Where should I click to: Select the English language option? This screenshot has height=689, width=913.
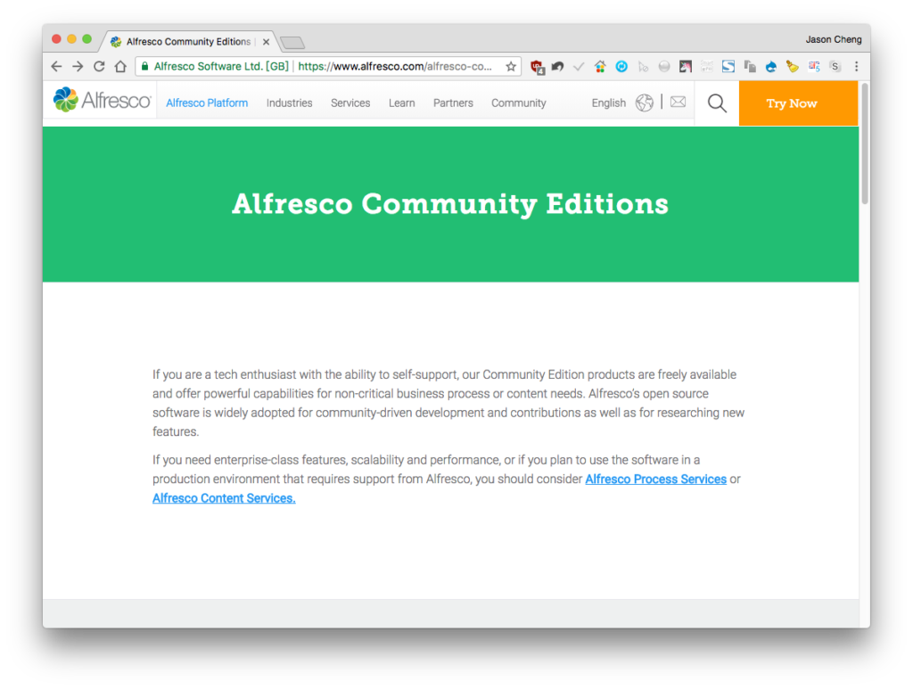click(608, 103)
